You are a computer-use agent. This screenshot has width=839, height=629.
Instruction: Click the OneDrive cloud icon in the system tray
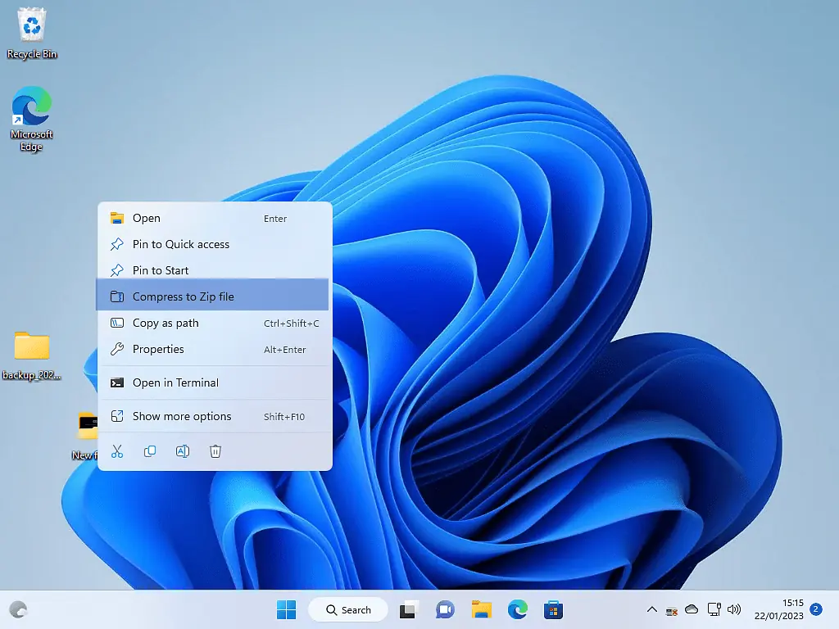[692, 609]
